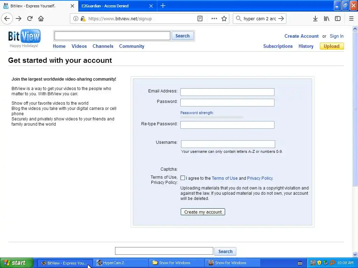Open the Privacy Policy link

pos(260,178)
